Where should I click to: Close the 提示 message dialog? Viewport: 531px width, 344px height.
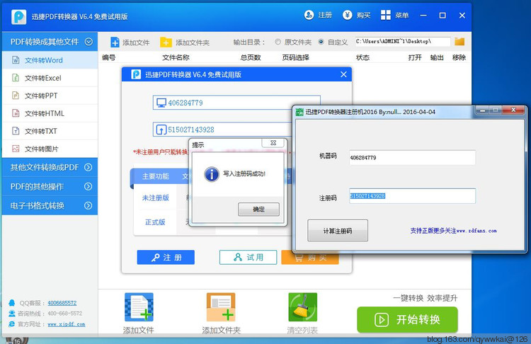tap(273, 143)
